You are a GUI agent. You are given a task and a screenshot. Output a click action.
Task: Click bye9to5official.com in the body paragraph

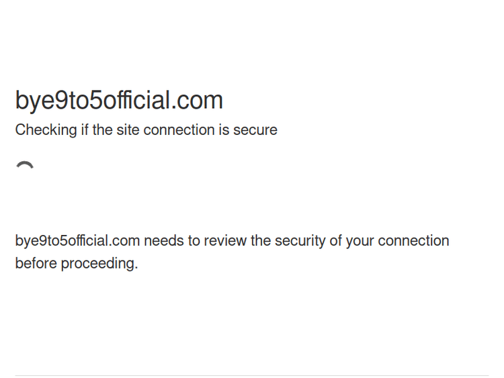point(77,241)
